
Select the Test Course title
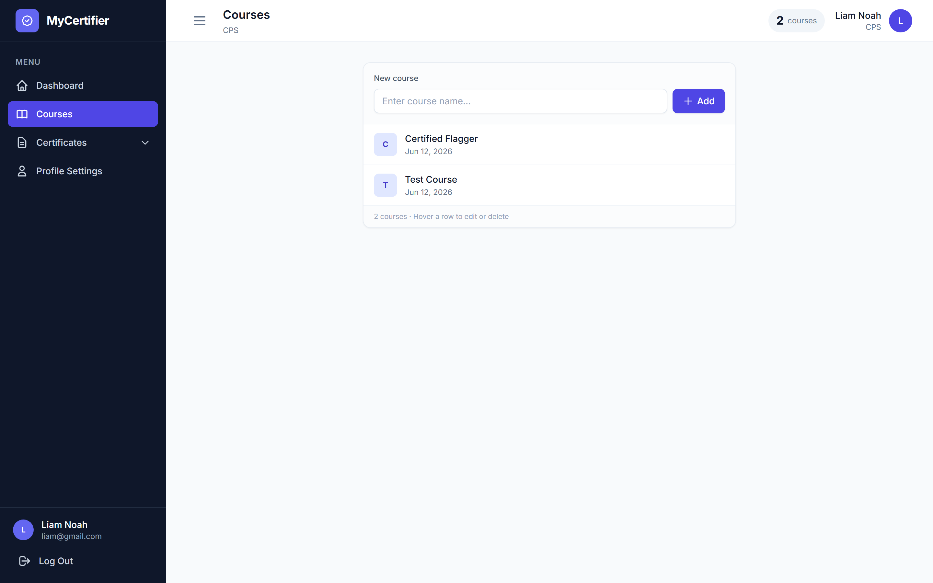pos(431,180)
